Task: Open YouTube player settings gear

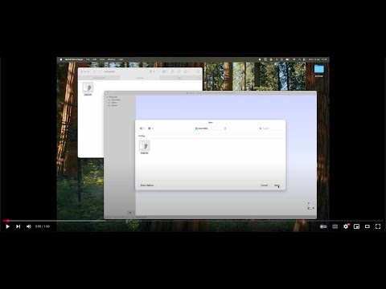Action: pos(346,226)
